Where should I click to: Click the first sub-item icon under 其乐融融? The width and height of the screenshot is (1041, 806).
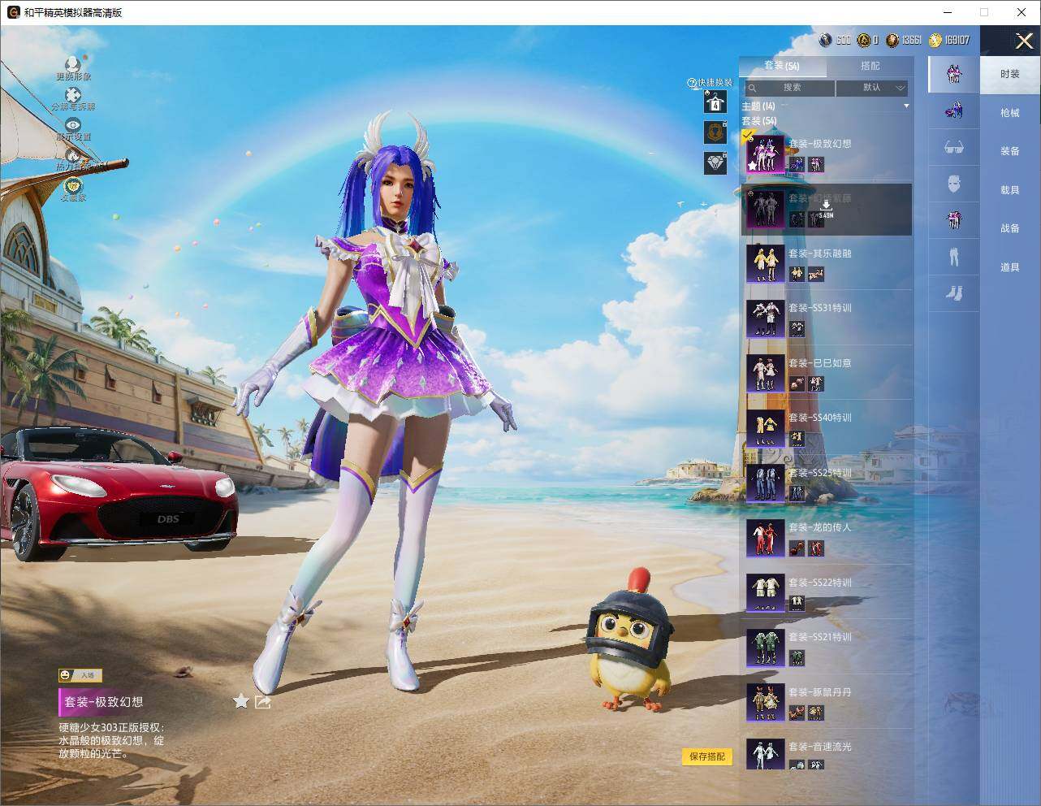pyautogui.click(x=797, y=275)
